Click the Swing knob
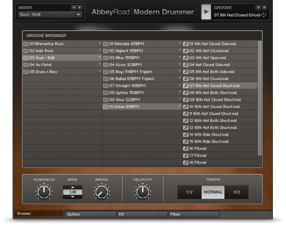This screenshot has width=286, height=227. pos(102,192)
